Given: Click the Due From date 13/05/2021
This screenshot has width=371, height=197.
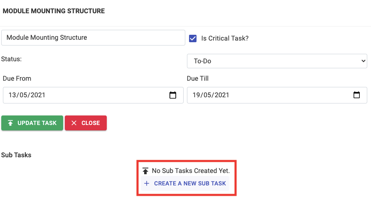Looking at the screenshot, I should (x=27, y=95).
